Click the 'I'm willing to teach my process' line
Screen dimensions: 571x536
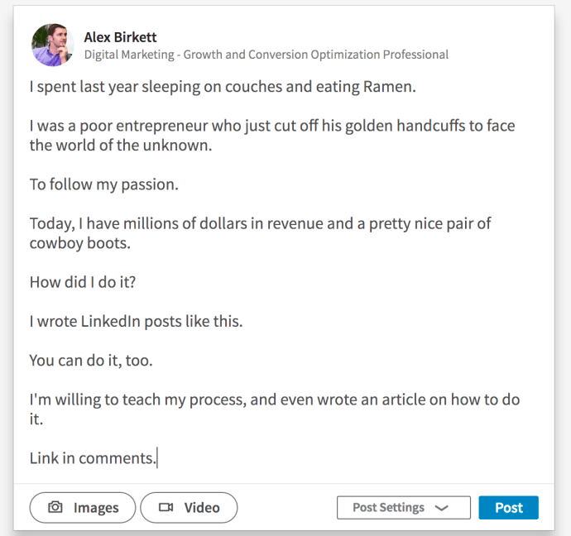pos(275,400)
